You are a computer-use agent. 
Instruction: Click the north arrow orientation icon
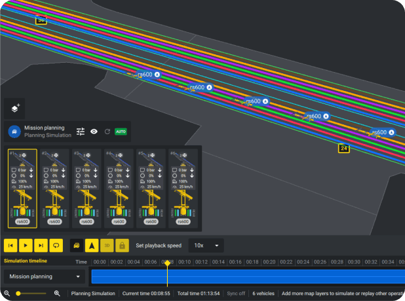[91, 245]
